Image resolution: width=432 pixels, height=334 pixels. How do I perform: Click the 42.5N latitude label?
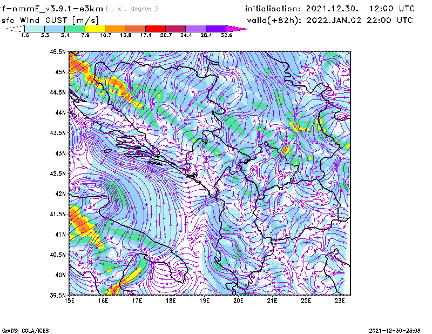tap(58, 173)
